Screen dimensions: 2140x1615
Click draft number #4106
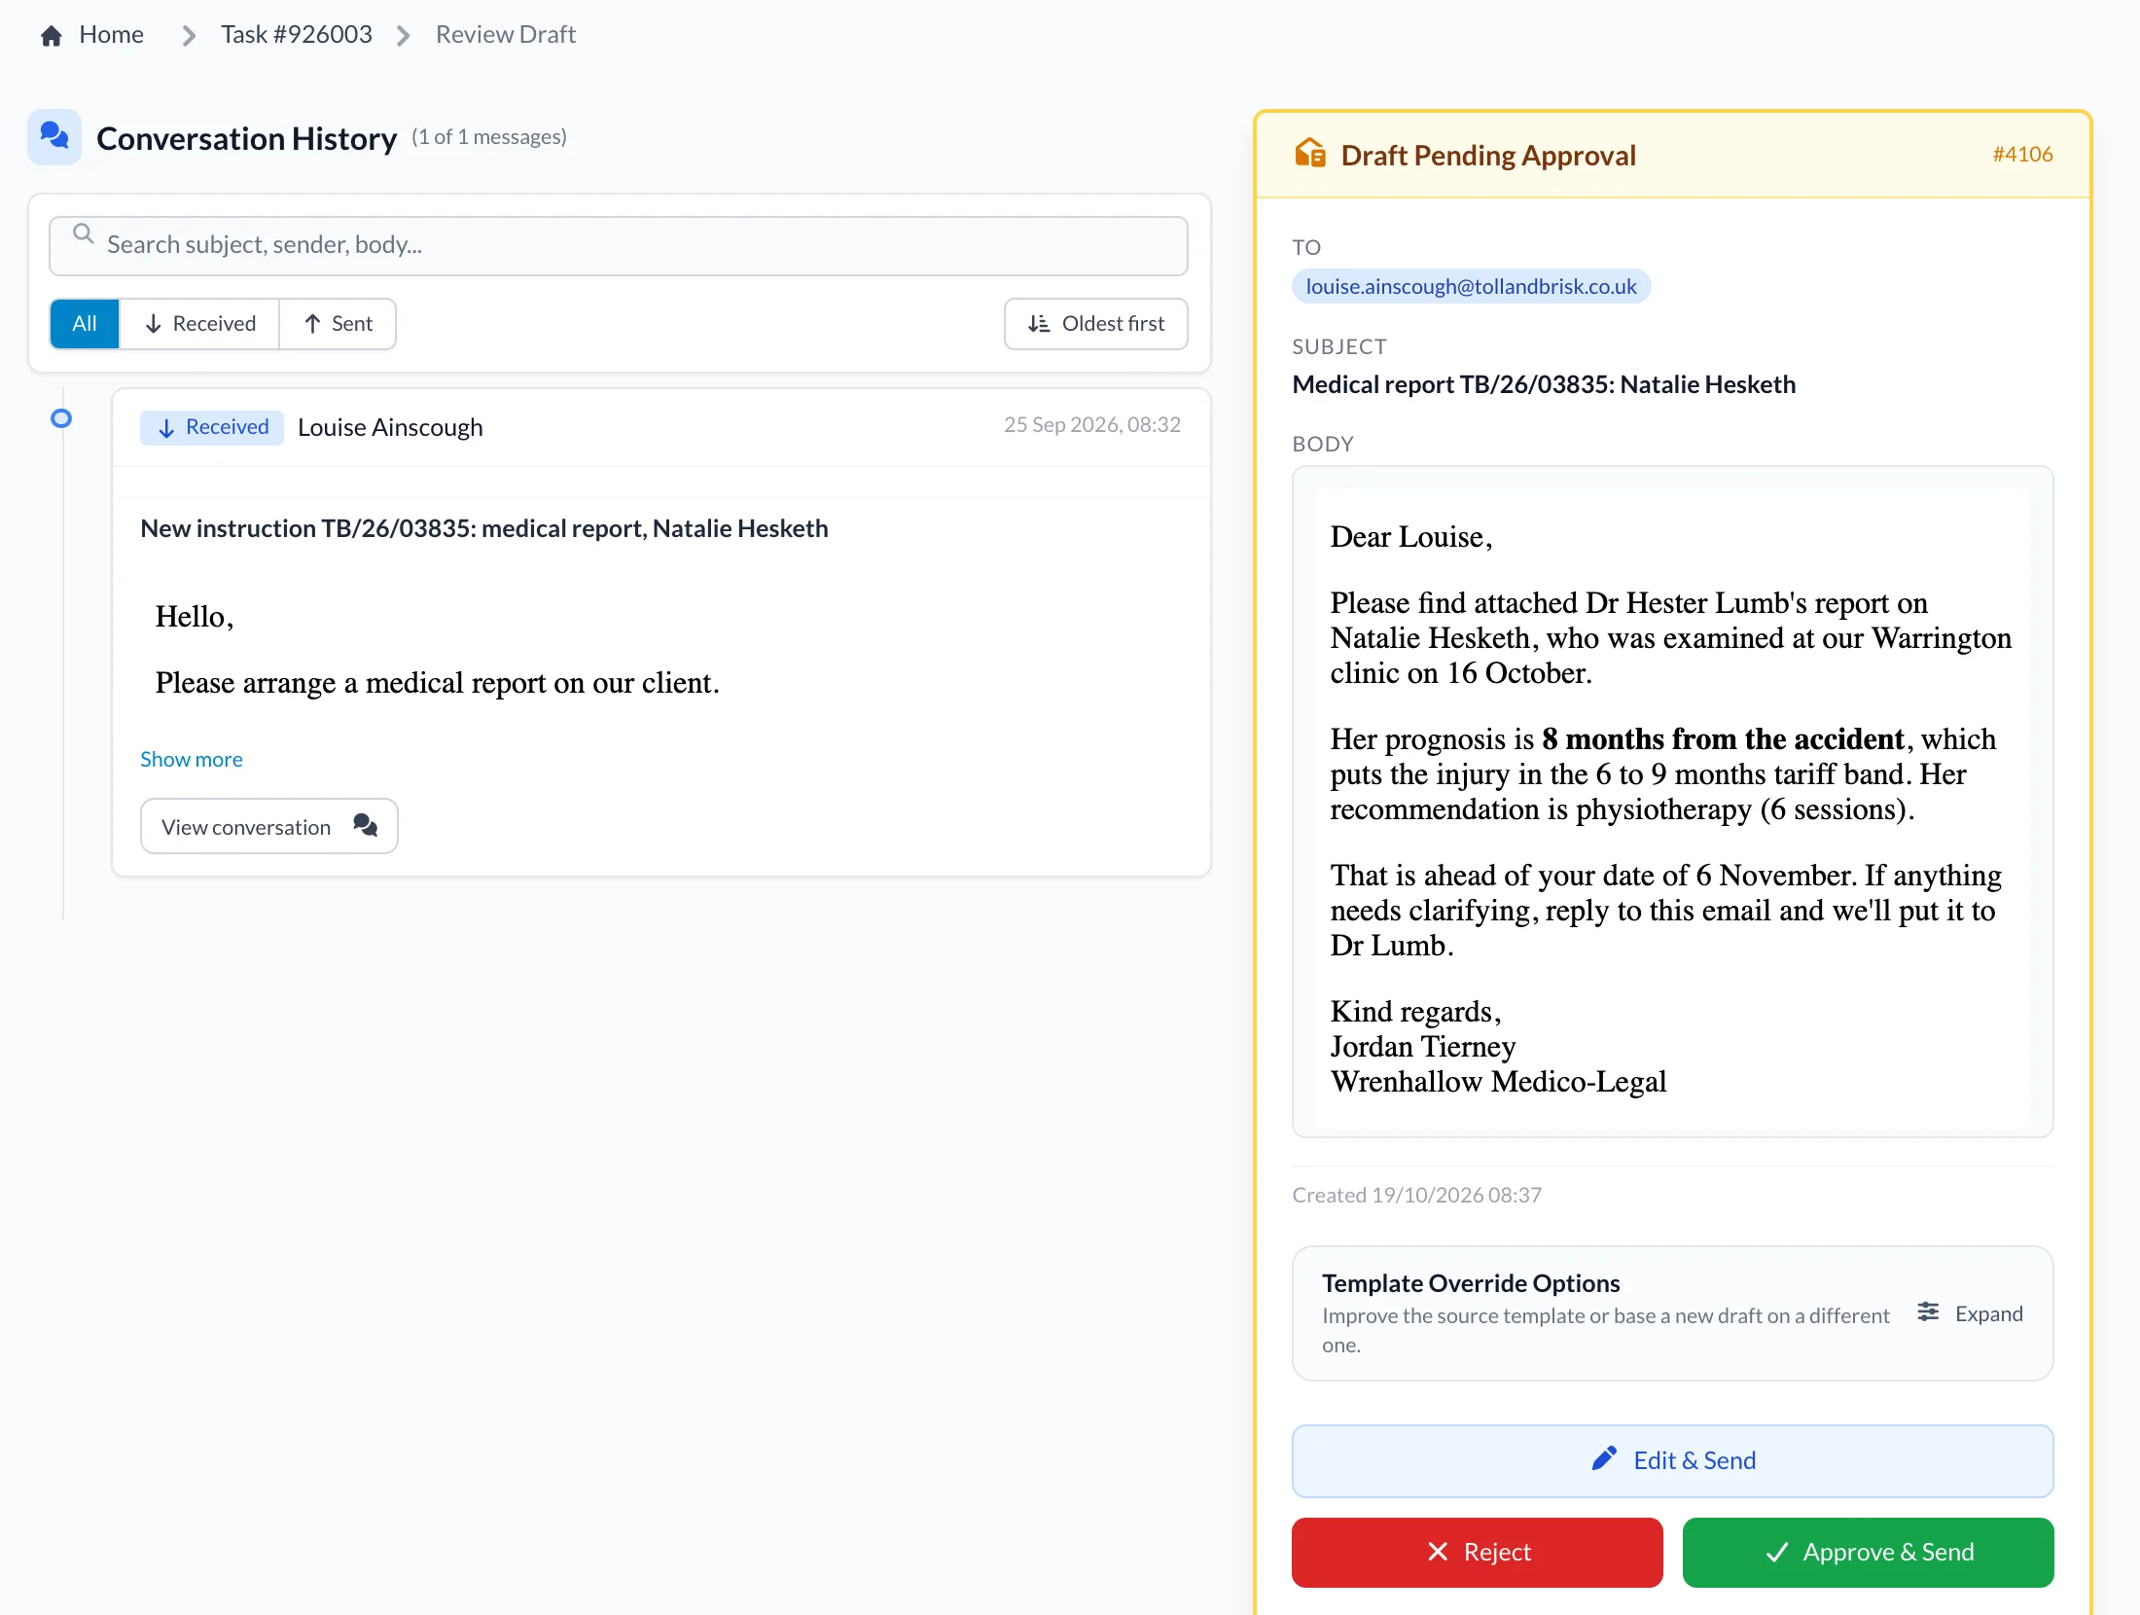pos(2022,154)
